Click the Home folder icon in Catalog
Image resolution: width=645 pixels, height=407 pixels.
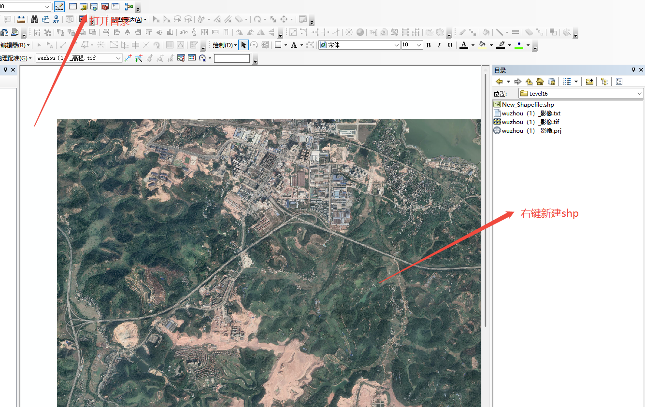(x=540, y=82)
